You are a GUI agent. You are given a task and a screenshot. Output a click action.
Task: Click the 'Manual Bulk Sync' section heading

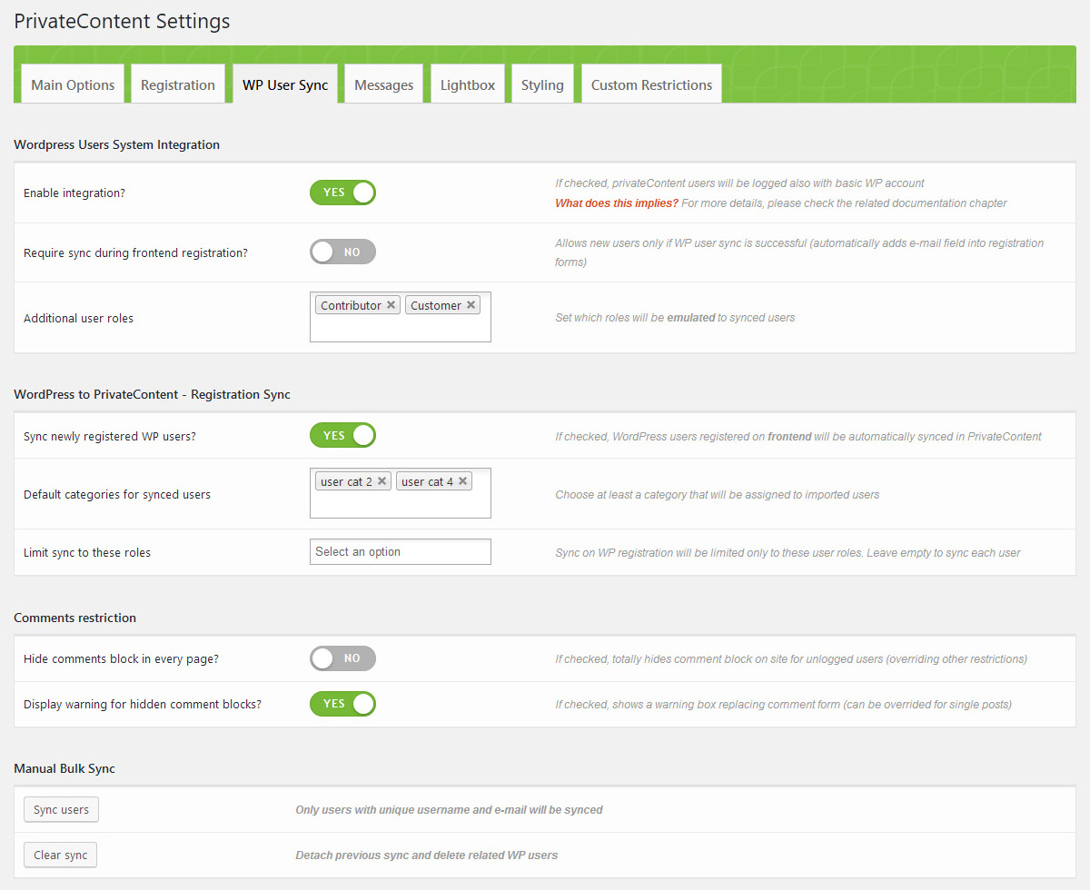(64, 768)
